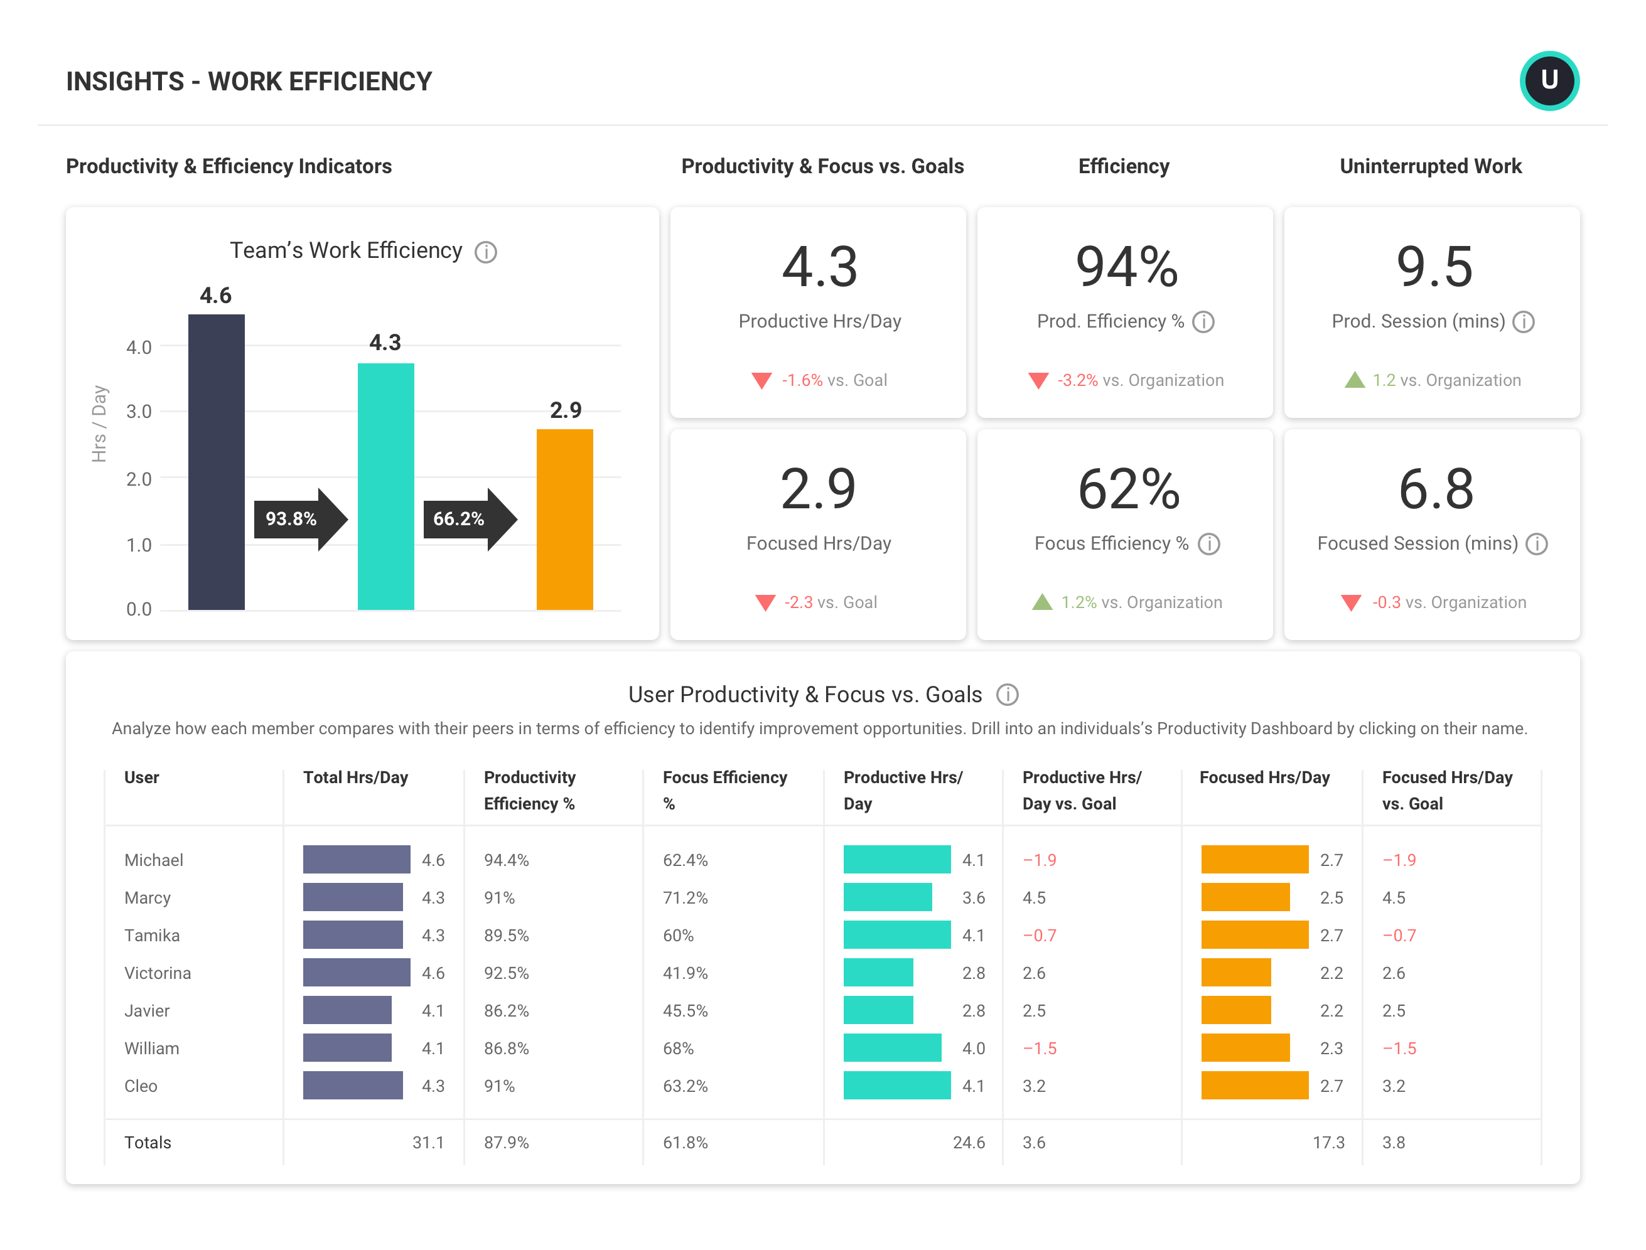The width and height of the screenshot is (1646, 1250).
Task: Open the Focused Session (mins) info icon
Action: click(1537, 544)
